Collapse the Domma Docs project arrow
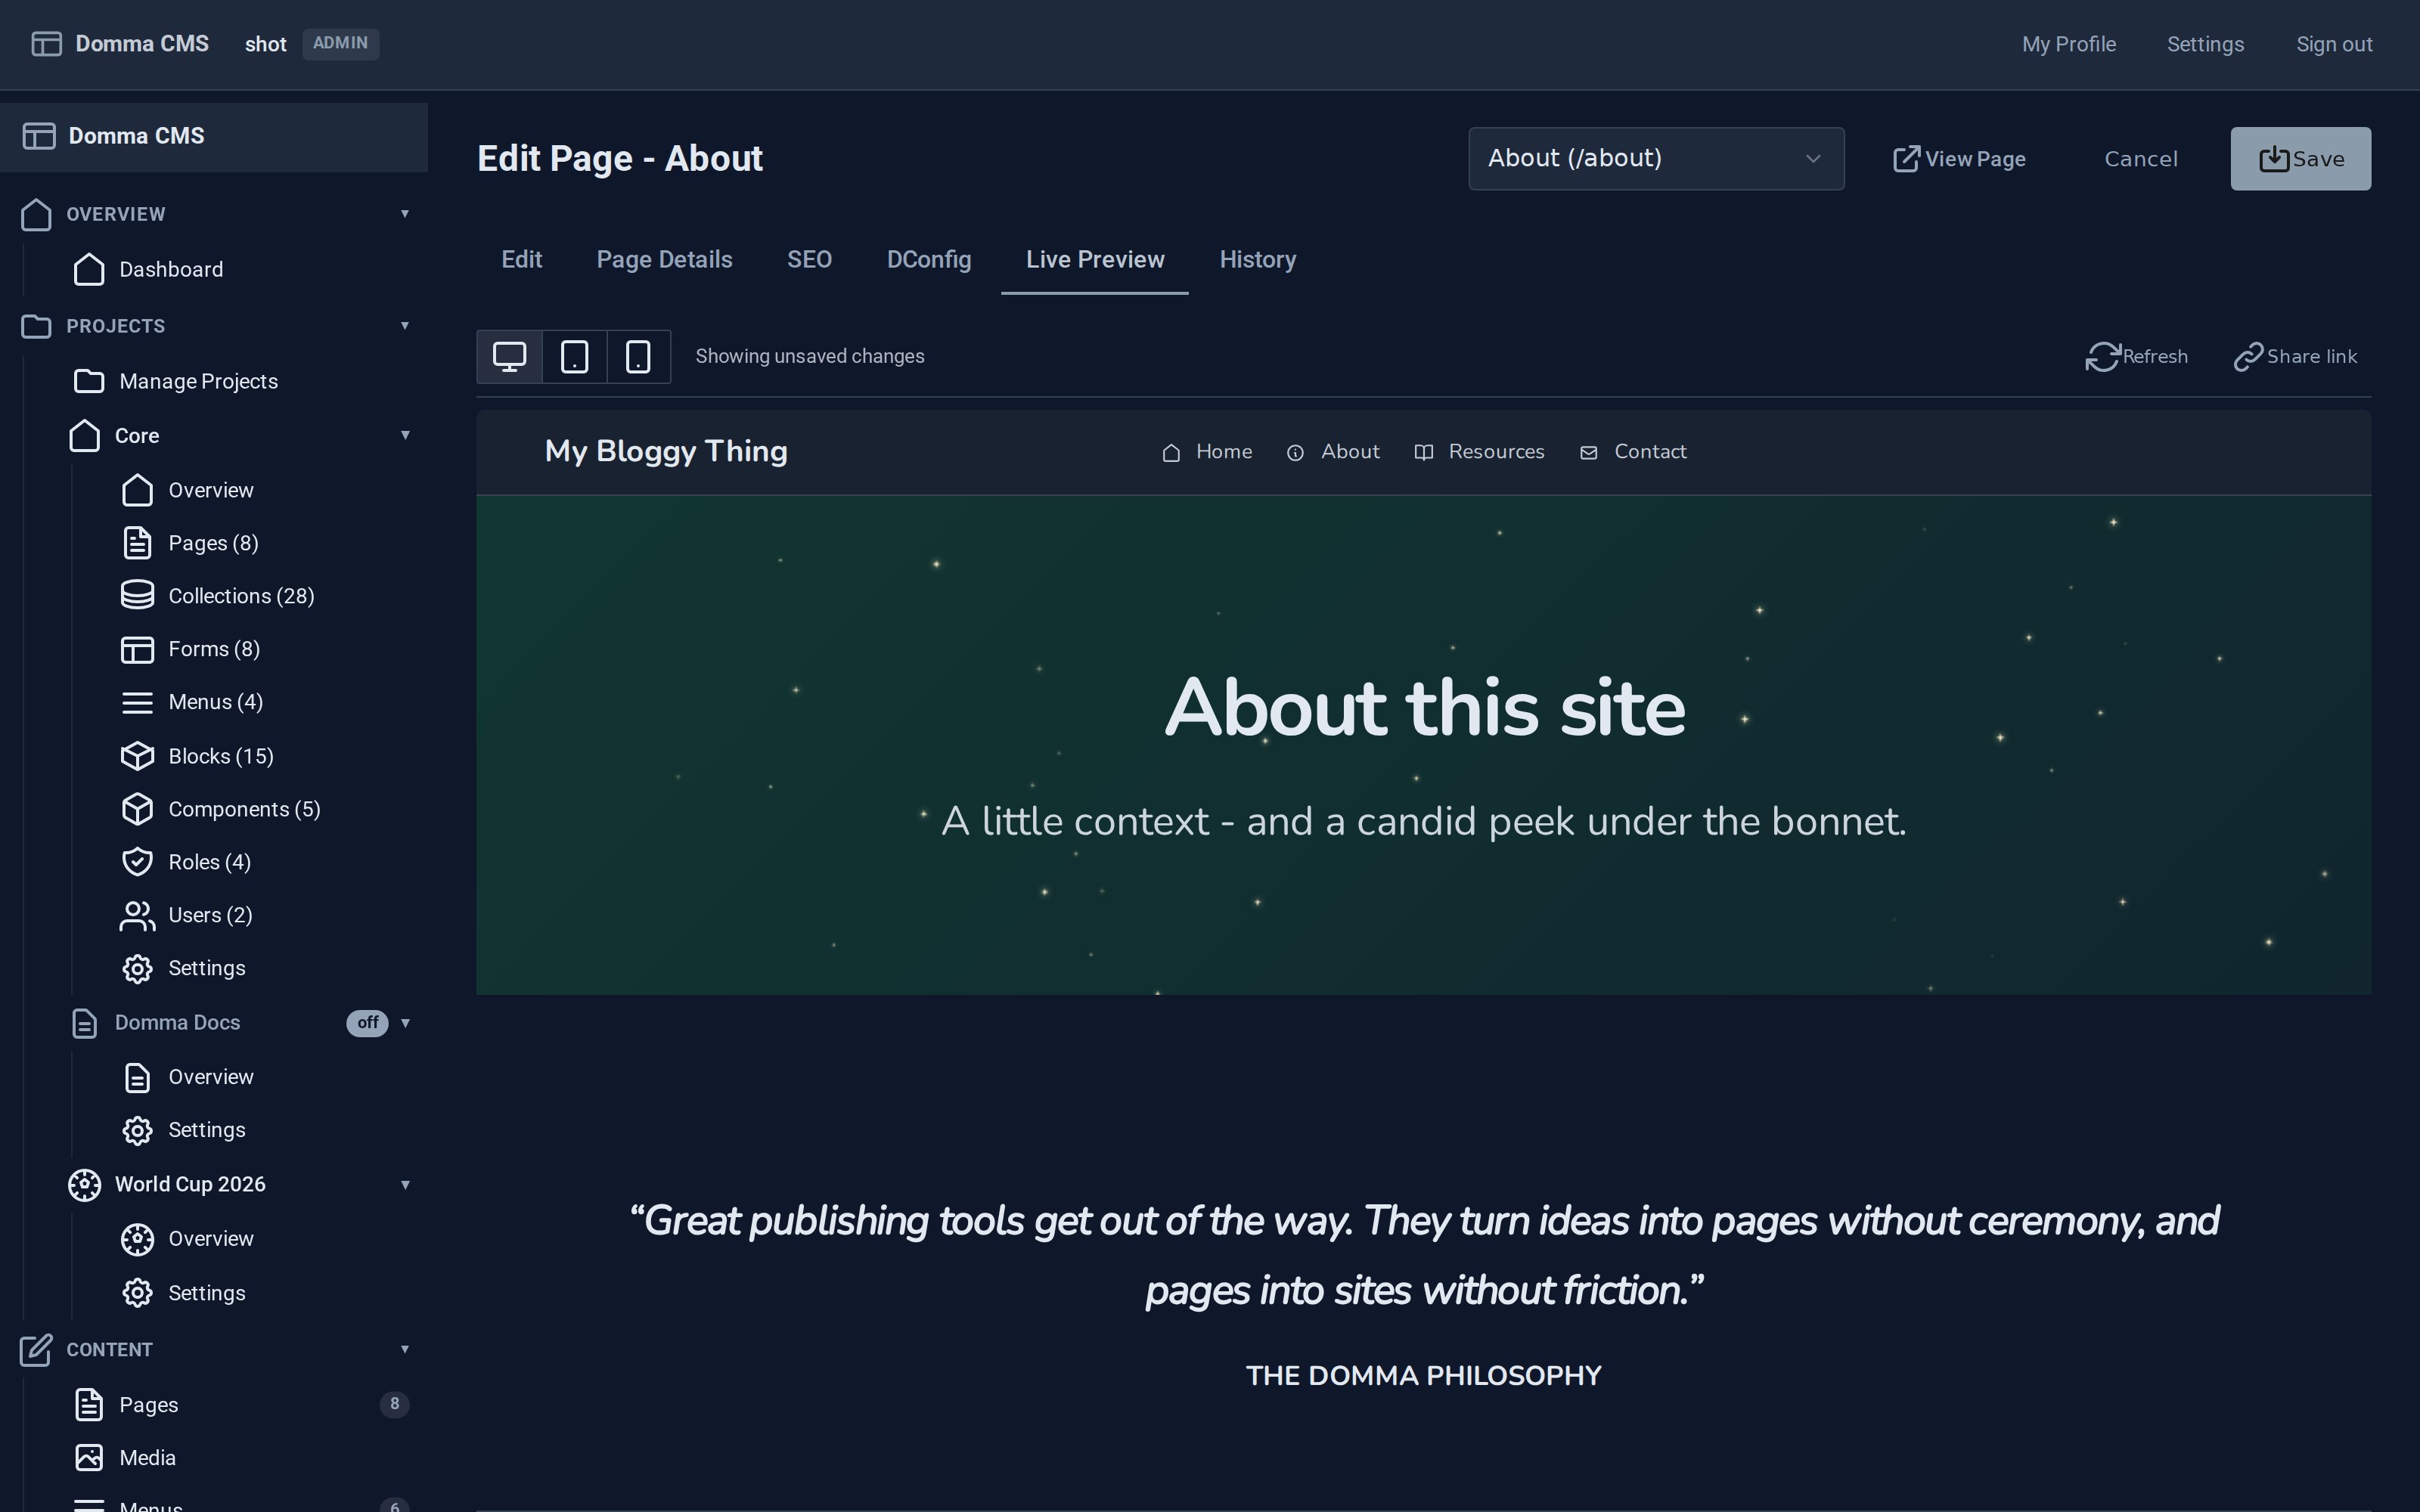This screenshot has height=1512, width=2420. pyautogui.click(x=405, y=1023)
